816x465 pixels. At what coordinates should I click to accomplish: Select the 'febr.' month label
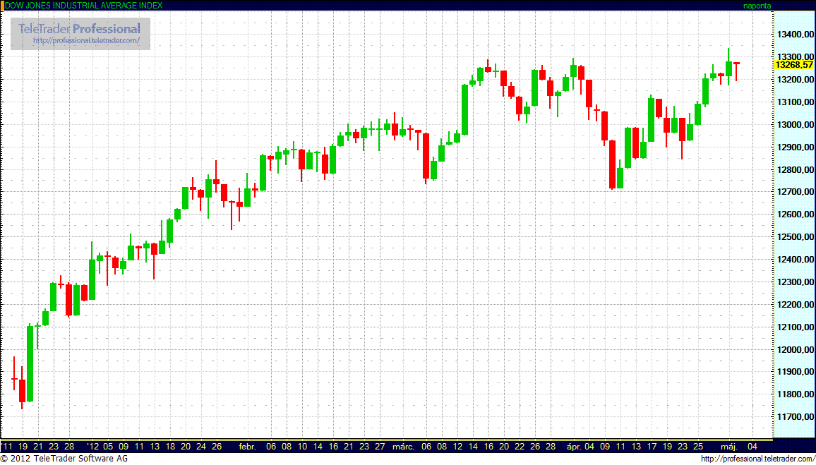coord(248,446)
